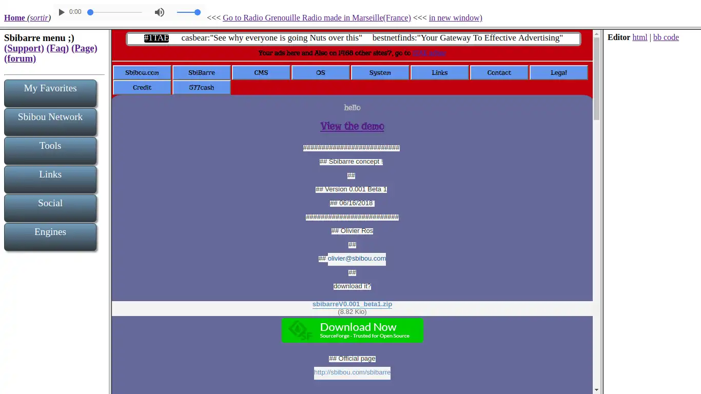This screenshot has height=394, width=701.
Task: Open Editor html link
Action: click(x=640, y=37)
